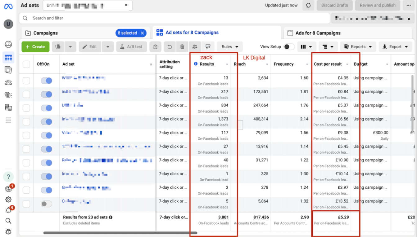417x237 pixels.
Task: Select the Campaigns table icon in sidebar
Action: [x=8, y=58]
